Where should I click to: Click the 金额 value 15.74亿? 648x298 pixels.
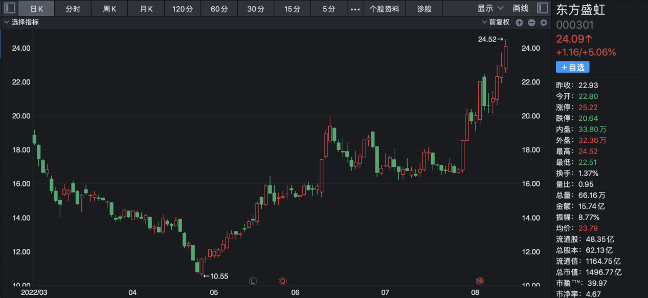[592, 206]
